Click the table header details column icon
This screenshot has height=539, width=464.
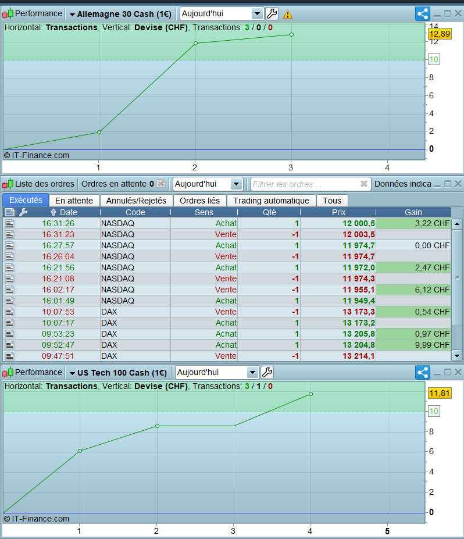[10, 212]
